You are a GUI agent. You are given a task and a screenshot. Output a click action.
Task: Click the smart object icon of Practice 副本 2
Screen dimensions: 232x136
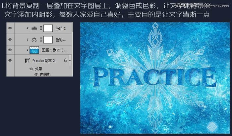click(x=28, y=61)
